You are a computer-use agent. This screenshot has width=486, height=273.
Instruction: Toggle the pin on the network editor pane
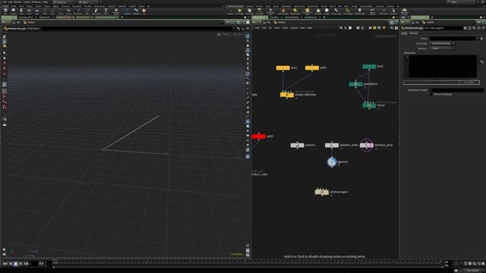[x=392, y=22]
